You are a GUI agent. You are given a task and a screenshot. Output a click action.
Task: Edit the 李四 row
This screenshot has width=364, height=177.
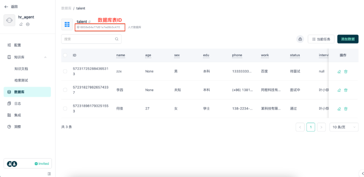point(339,90)
